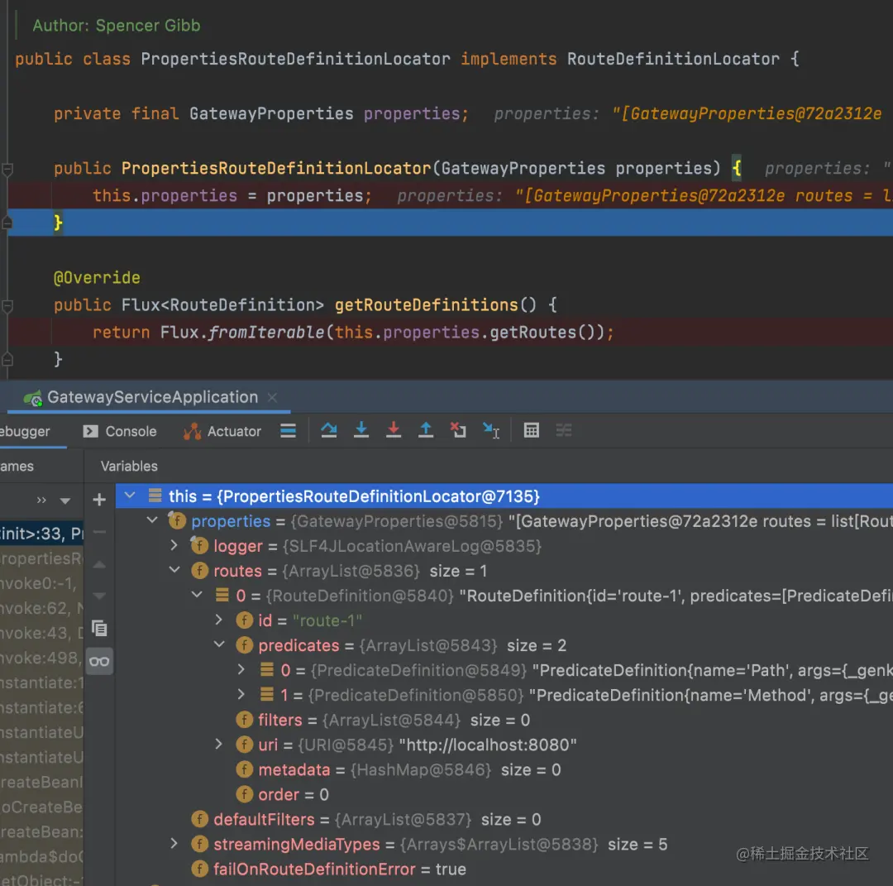Click the field icon beside logger
Image resolution: width=893 pixels, height=886 pixels.
(x=199, y=546)
